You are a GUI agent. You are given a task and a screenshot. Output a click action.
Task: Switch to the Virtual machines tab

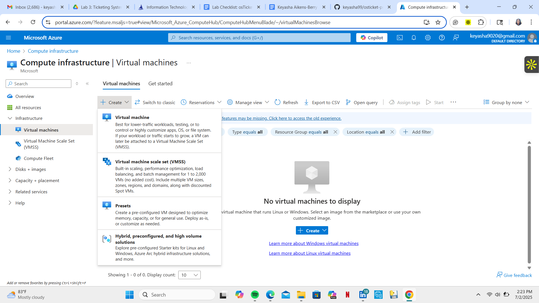(121, 84)
